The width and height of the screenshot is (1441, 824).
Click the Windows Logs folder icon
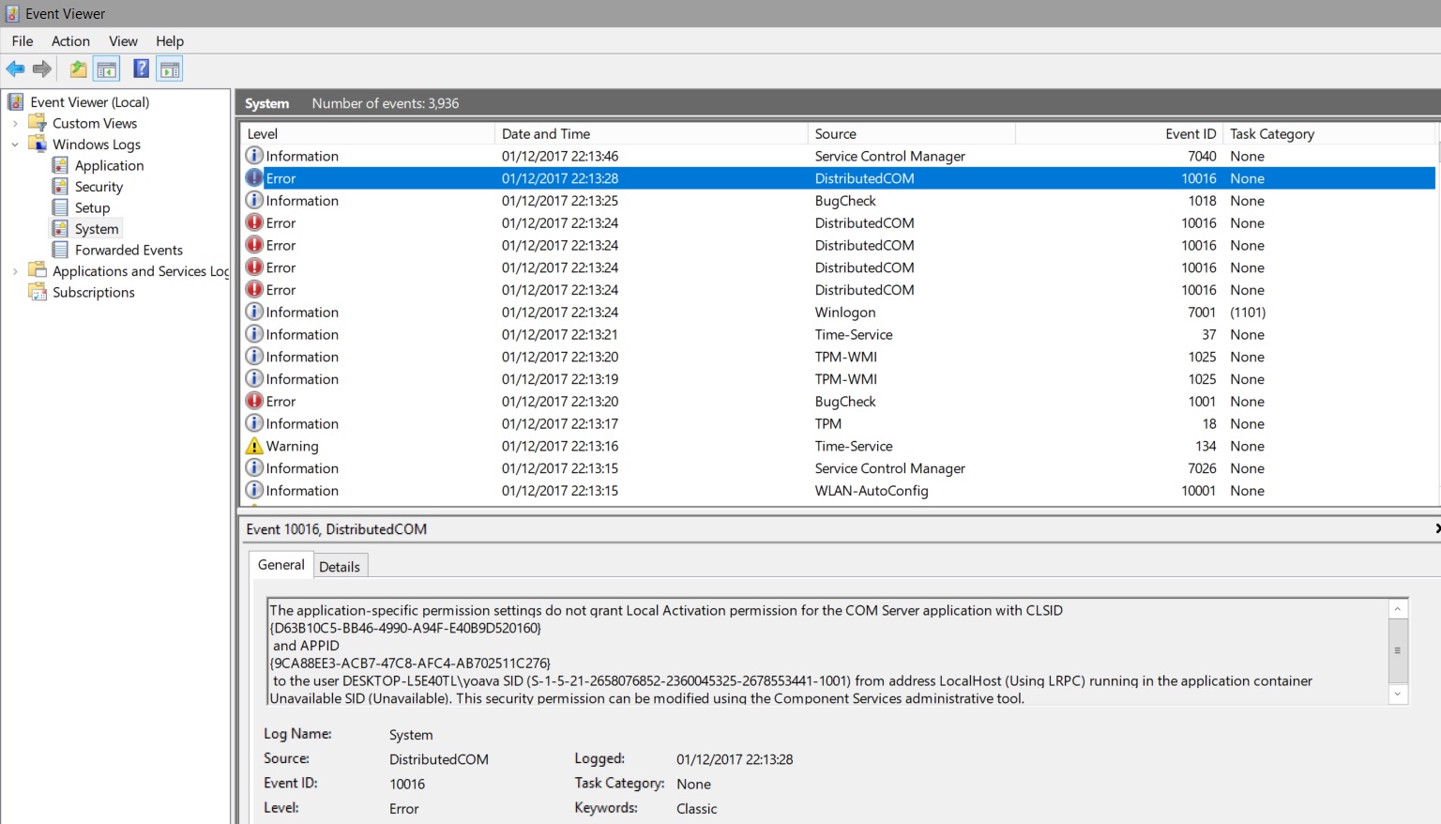[x=38, y=145]
